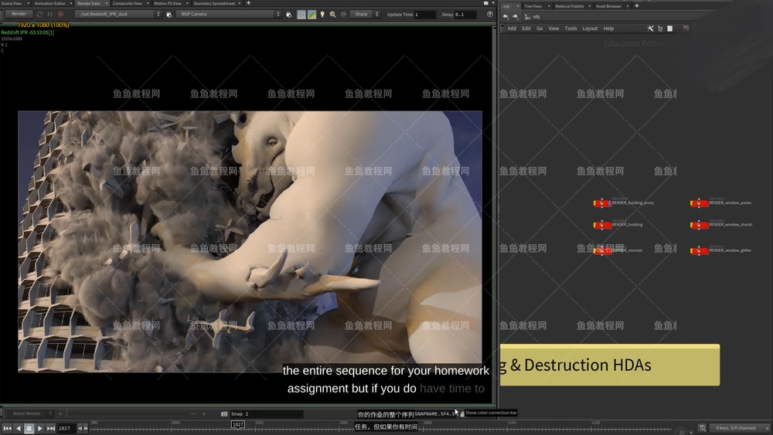Click current frame field showing 1027

(x=66, y=429)
